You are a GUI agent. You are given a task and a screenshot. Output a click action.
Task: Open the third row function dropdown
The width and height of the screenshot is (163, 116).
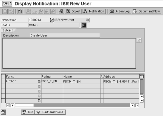[39, 91]
